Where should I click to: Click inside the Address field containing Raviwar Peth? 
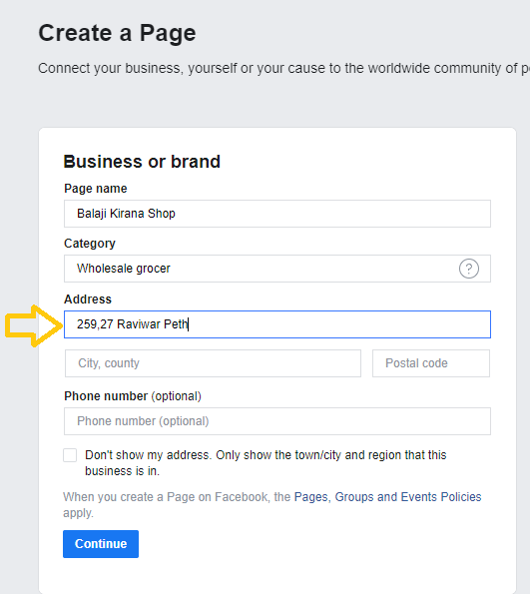click(276, 324)
